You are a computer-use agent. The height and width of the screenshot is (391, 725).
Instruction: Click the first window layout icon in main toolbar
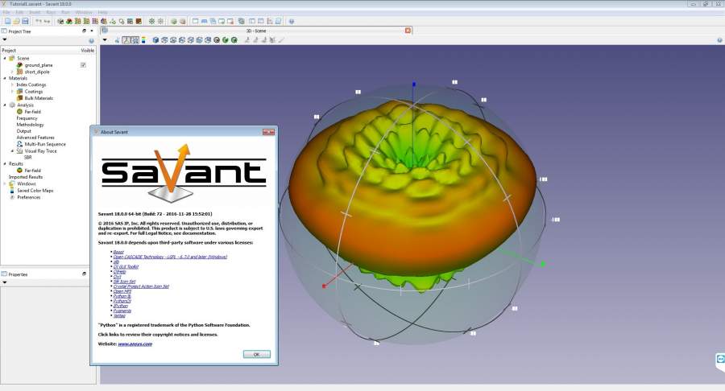coord(195,21)
